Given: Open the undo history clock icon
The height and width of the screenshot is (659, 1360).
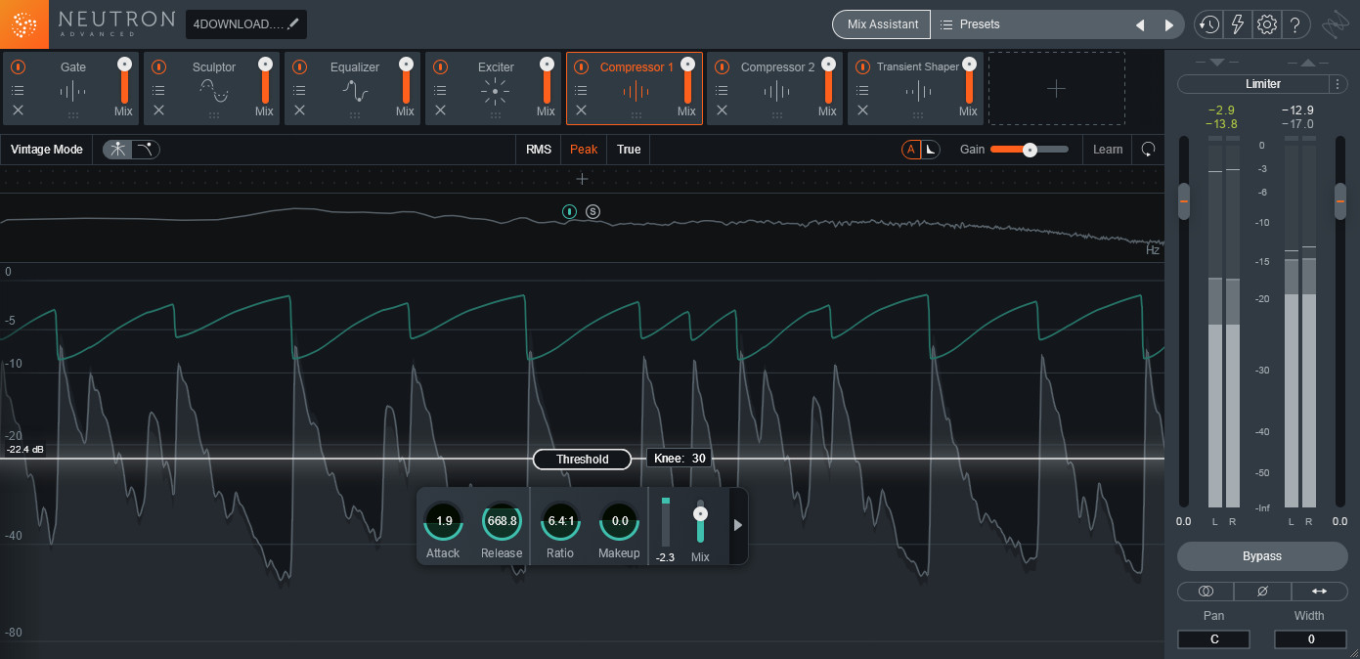Looking at the screenshot, I should [1208, 24].
